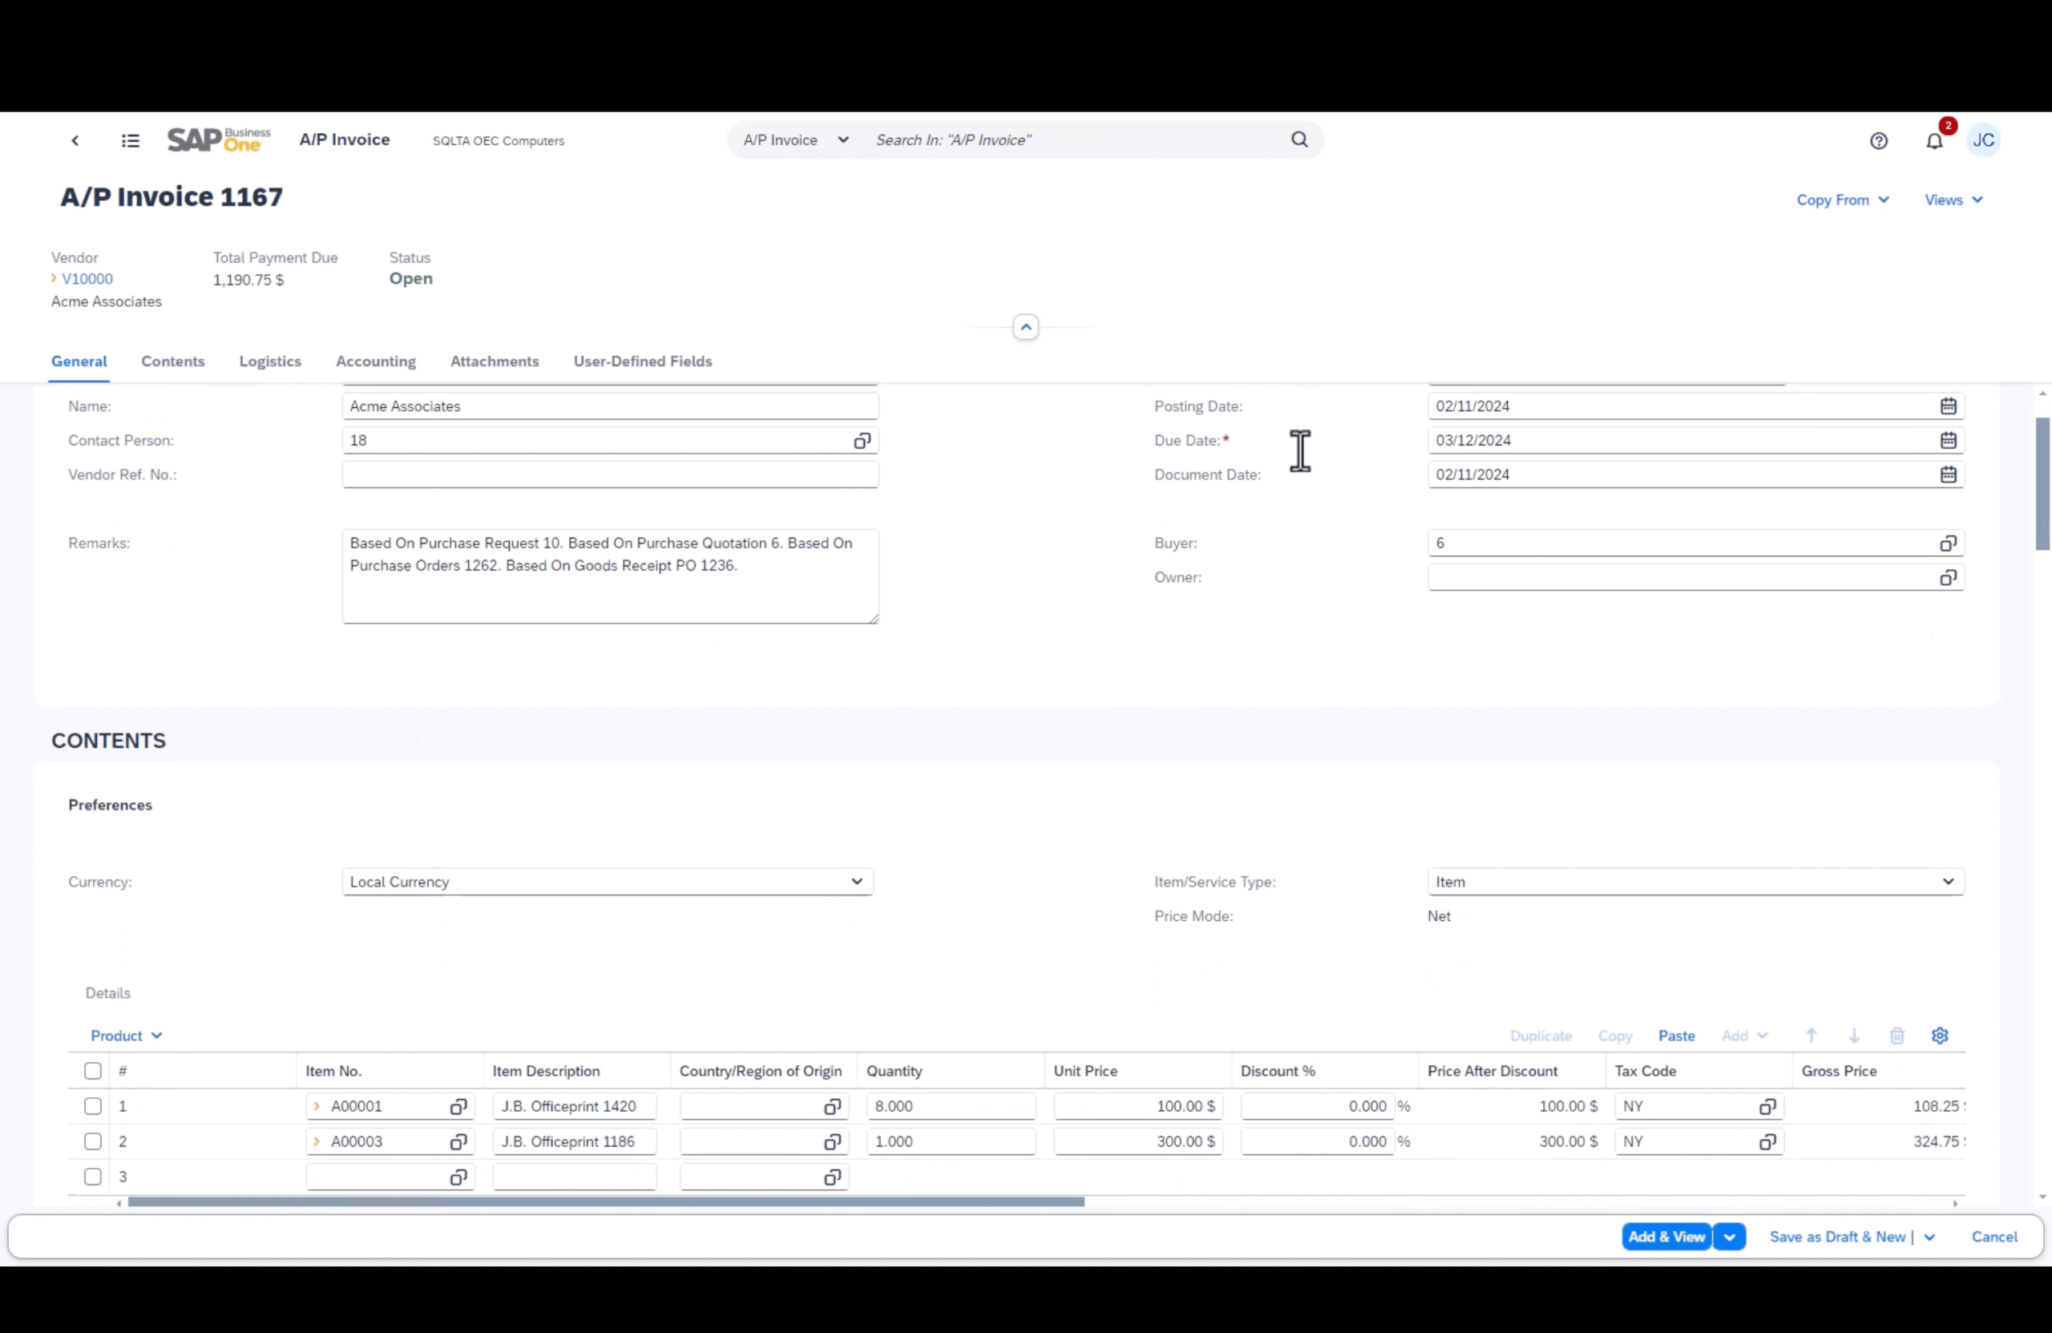Open table settings gear icon

pyautogui.click(x=1940, y=1036)
